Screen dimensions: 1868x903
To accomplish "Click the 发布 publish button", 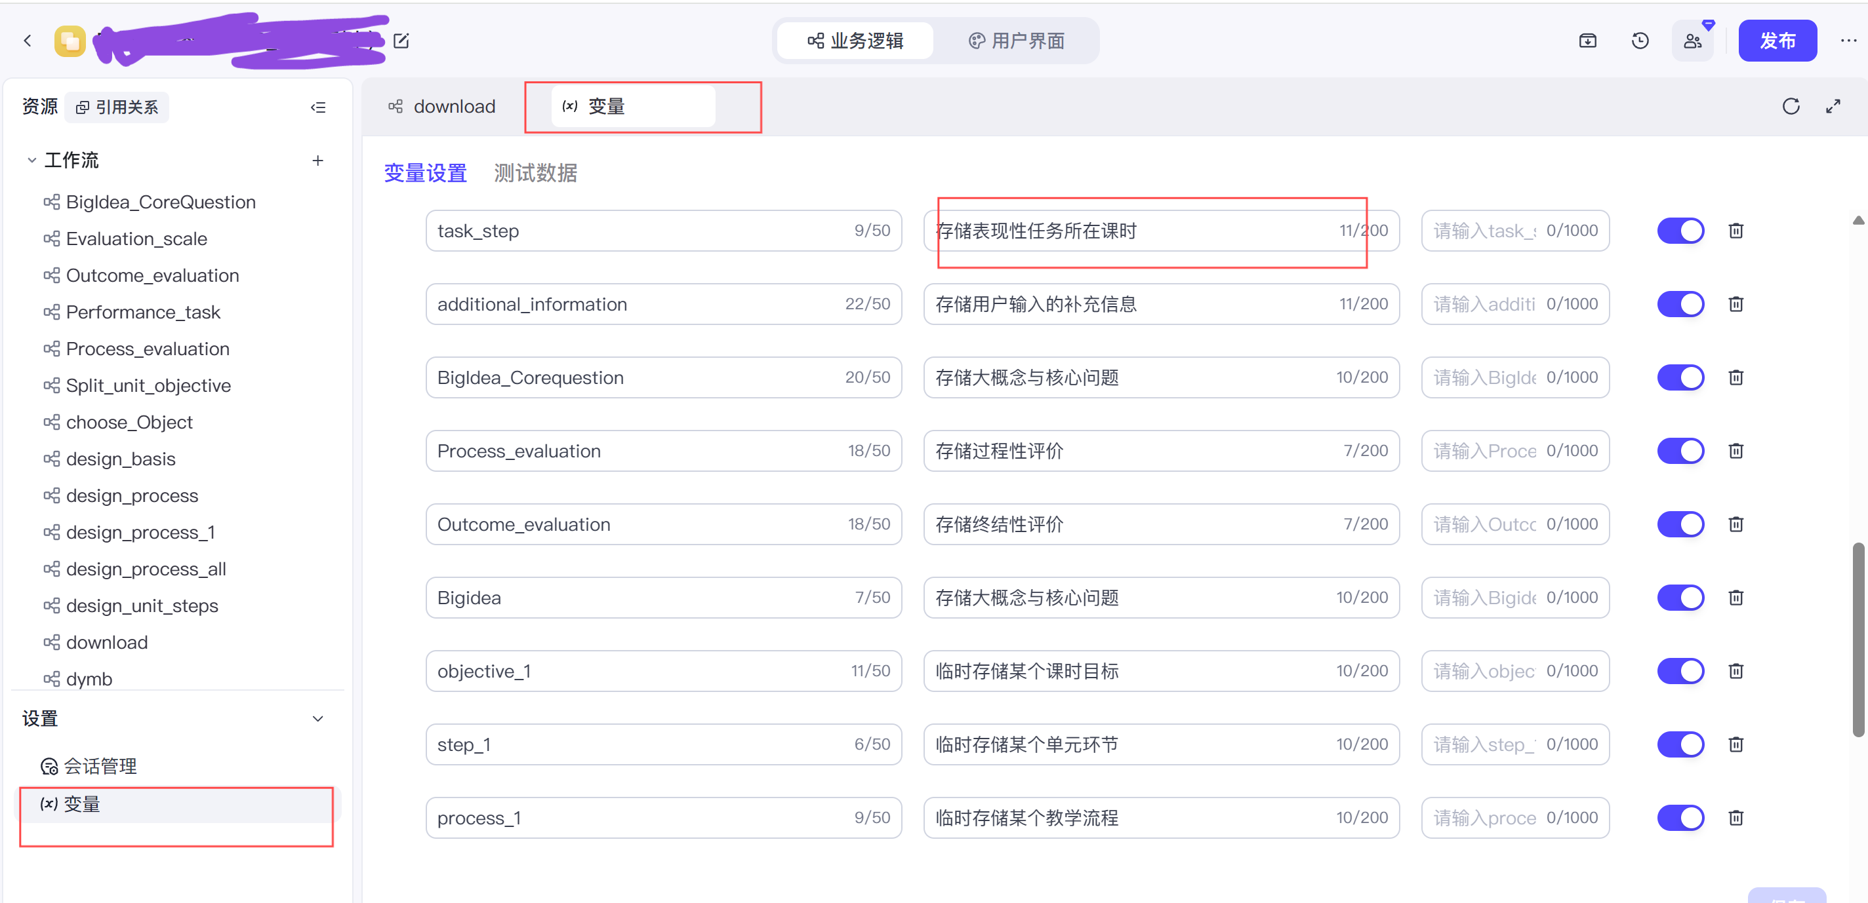I will tap(1777, 41).
